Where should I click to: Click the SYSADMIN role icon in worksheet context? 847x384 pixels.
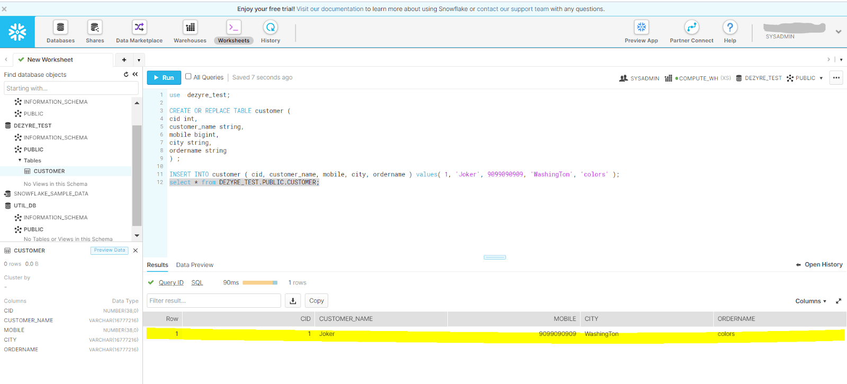(624, 78)
